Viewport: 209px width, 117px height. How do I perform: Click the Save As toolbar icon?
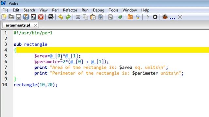pyautogui.click(x=26, y=17)
